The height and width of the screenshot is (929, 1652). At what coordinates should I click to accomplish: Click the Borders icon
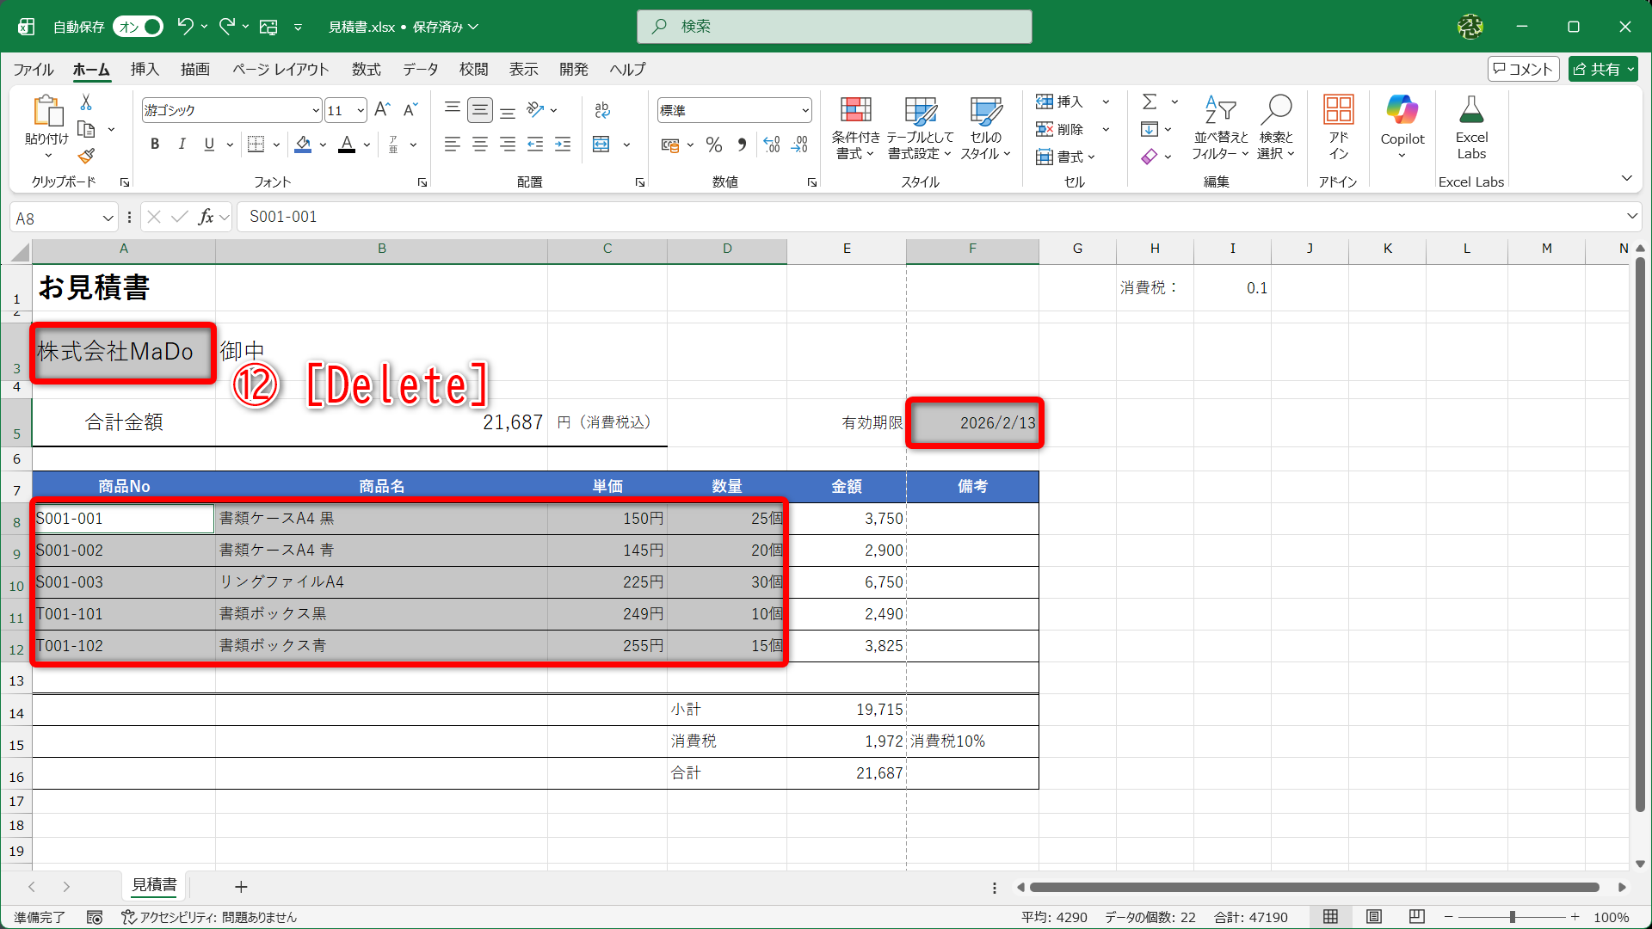pos(256,145)
